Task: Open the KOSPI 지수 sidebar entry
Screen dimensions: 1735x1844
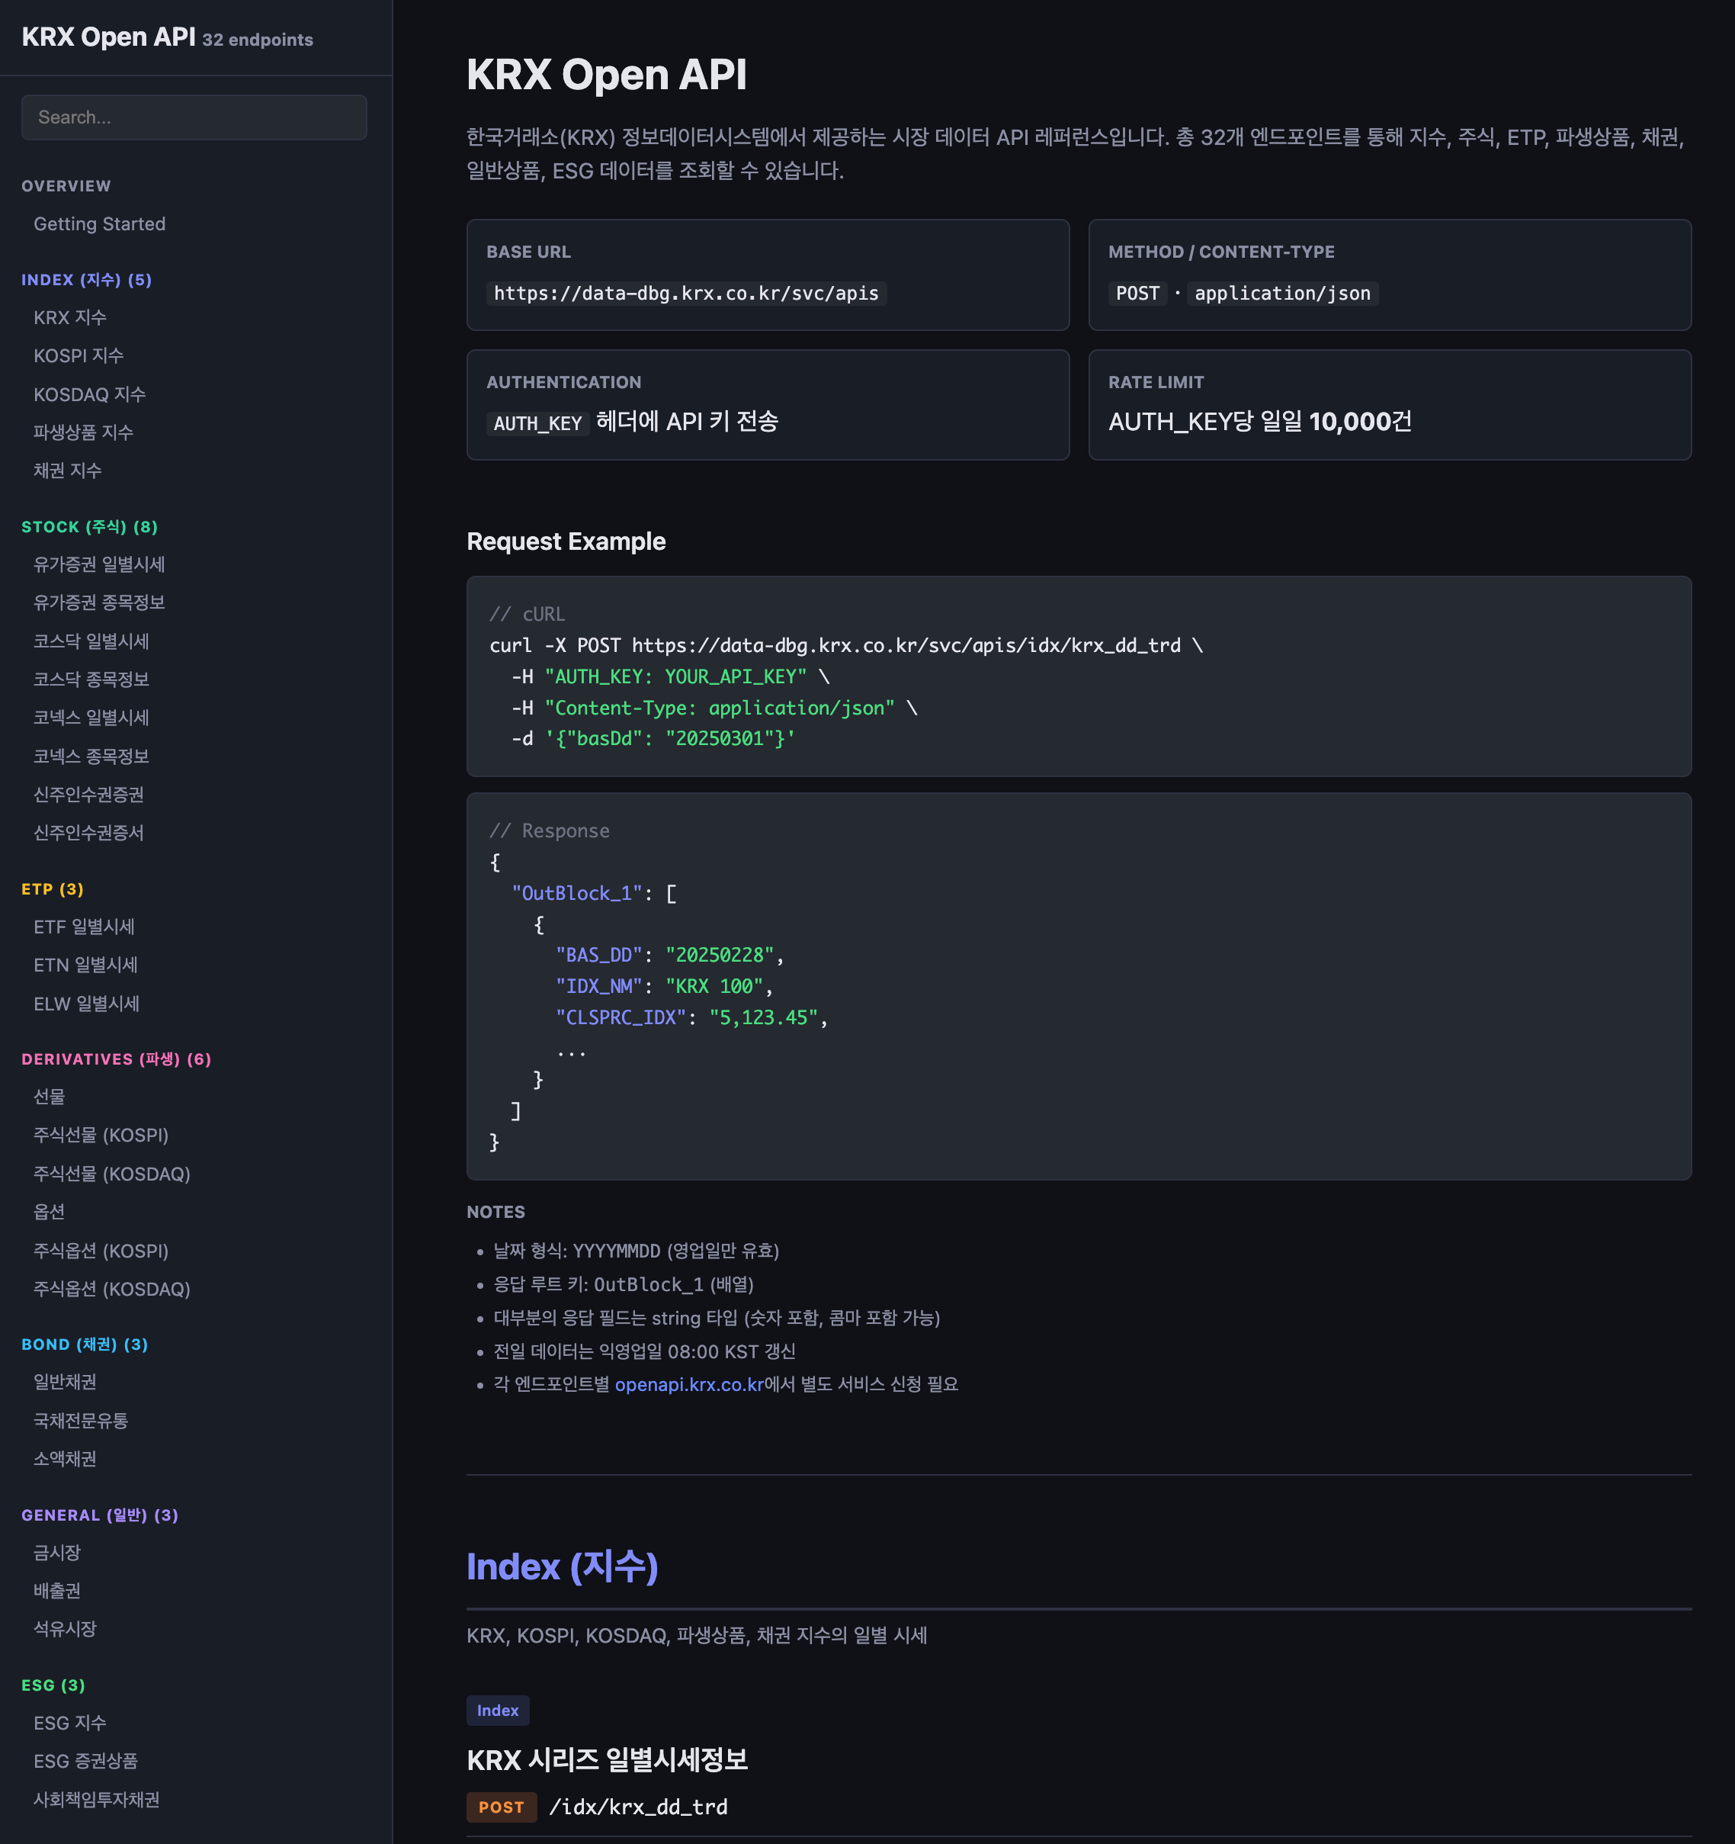Action: click(79, 355)
